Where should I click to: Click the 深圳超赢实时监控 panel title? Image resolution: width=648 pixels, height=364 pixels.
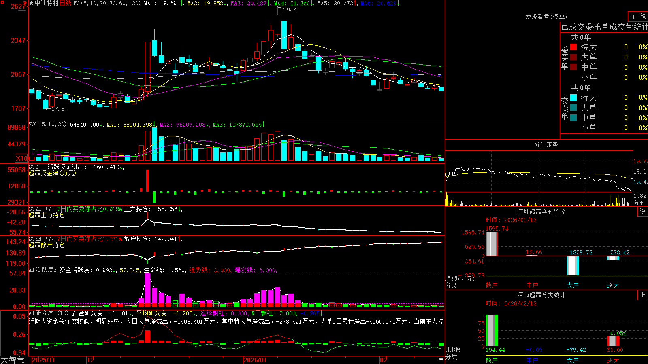point(541,212)
